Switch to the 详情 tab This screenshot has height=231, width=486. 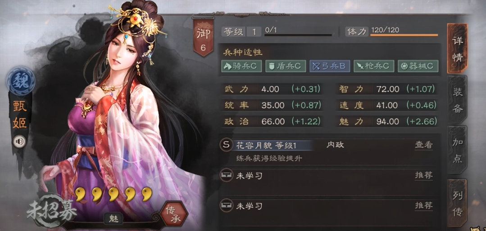tap(458, 49)
